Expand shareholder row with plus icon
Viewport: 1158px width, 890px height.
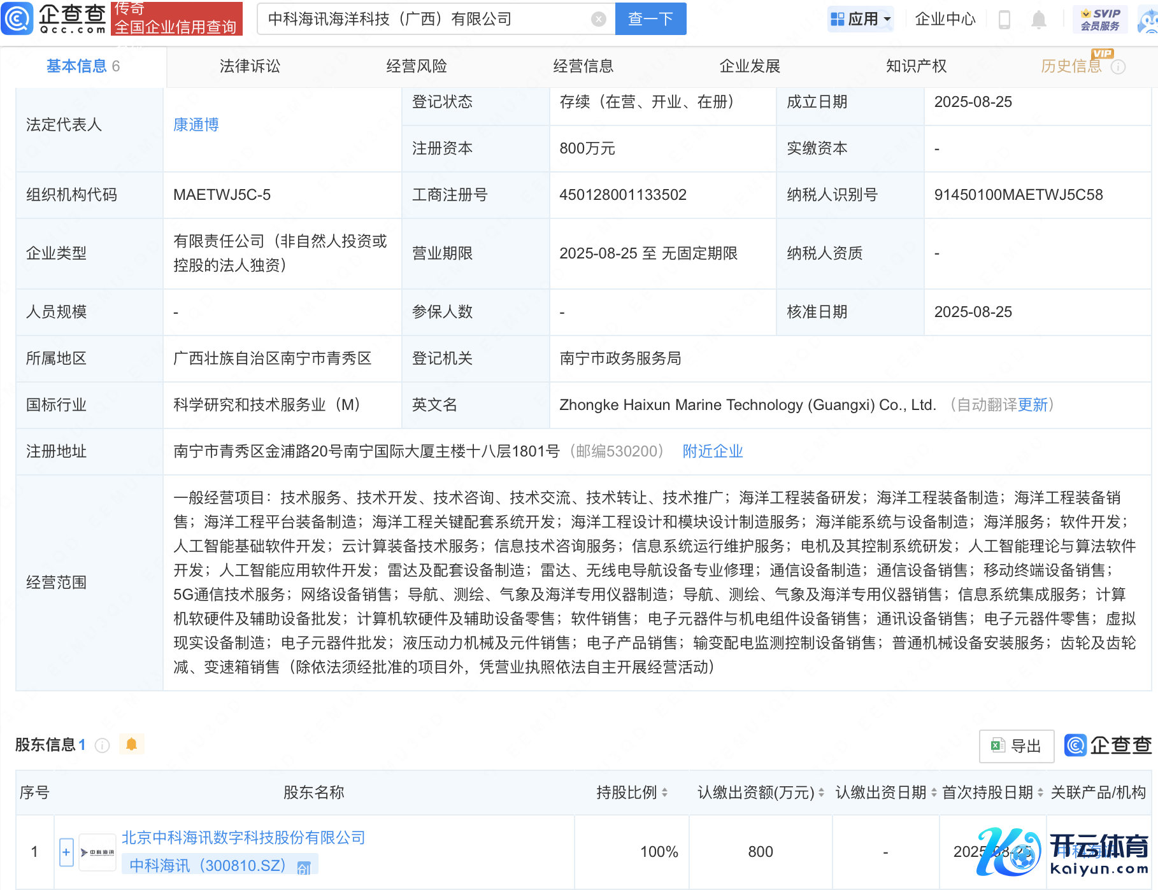pyautogui.click(x=66, y=852)
